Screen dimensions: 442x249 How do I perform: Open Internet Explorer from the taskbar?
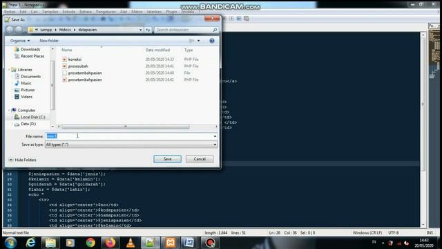[x=30, y=243]
